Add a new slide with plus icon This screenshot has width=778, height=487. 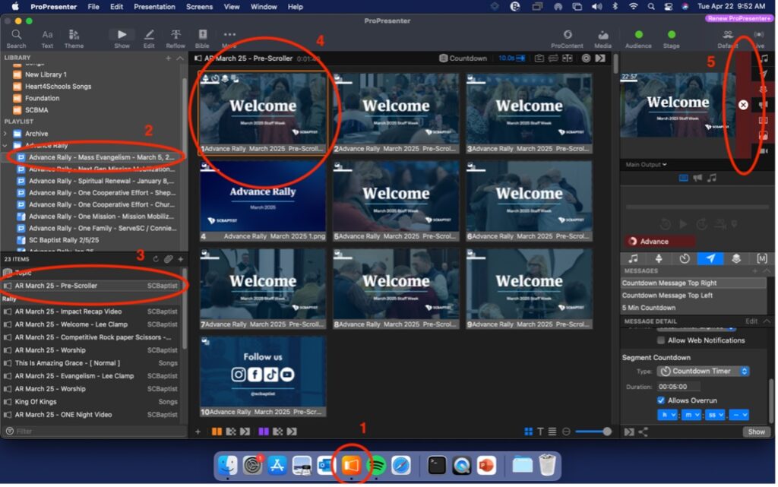(x=198, y=432)
